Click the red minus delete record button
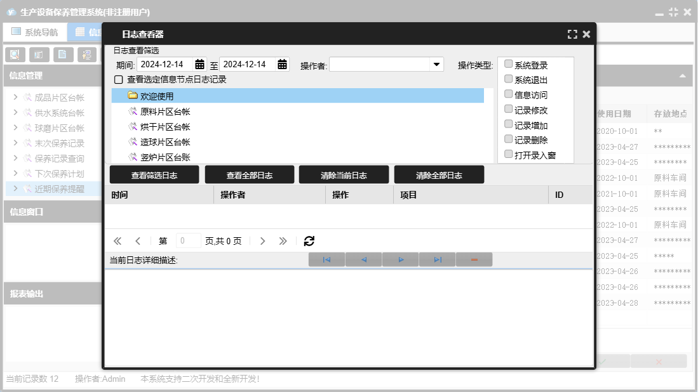698x392 pixels. (x=474, y=259)
